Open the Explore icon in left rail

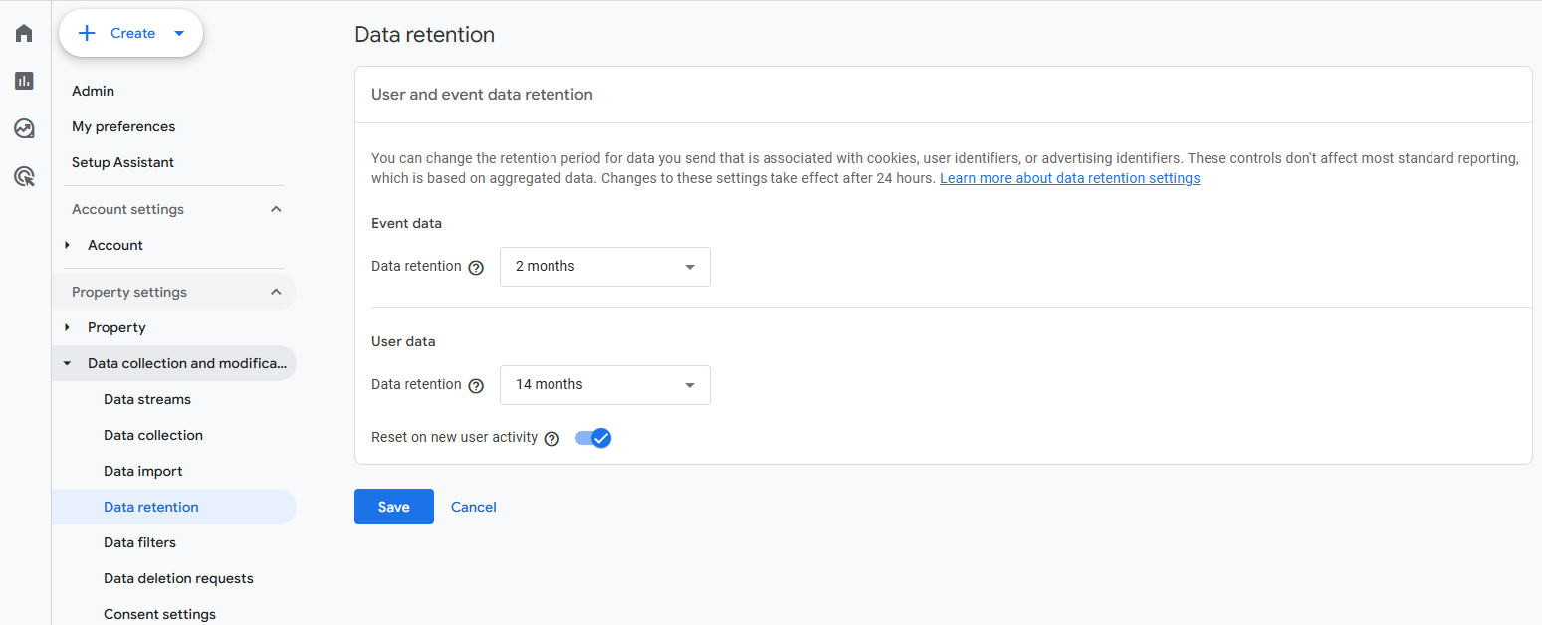[x=24, y=128]
